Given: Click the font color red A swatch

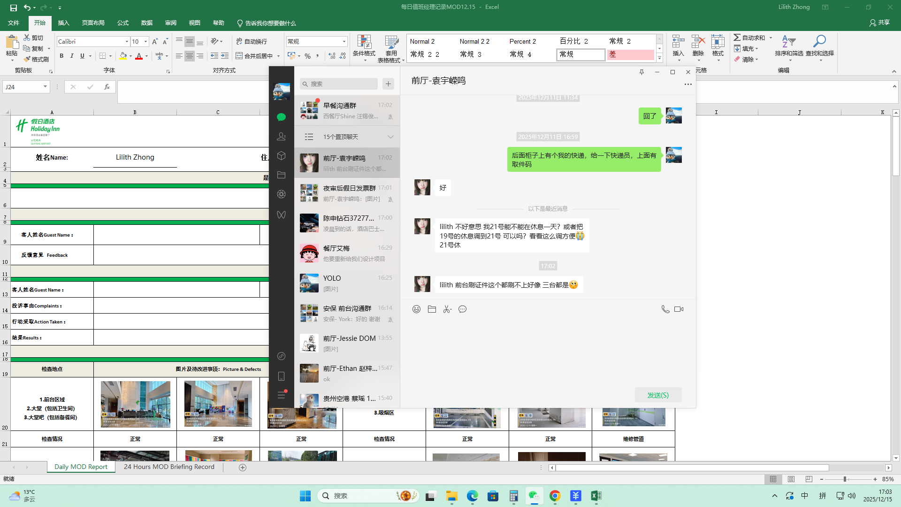Looking at the screenshot, I should click(x=139, y=56).
